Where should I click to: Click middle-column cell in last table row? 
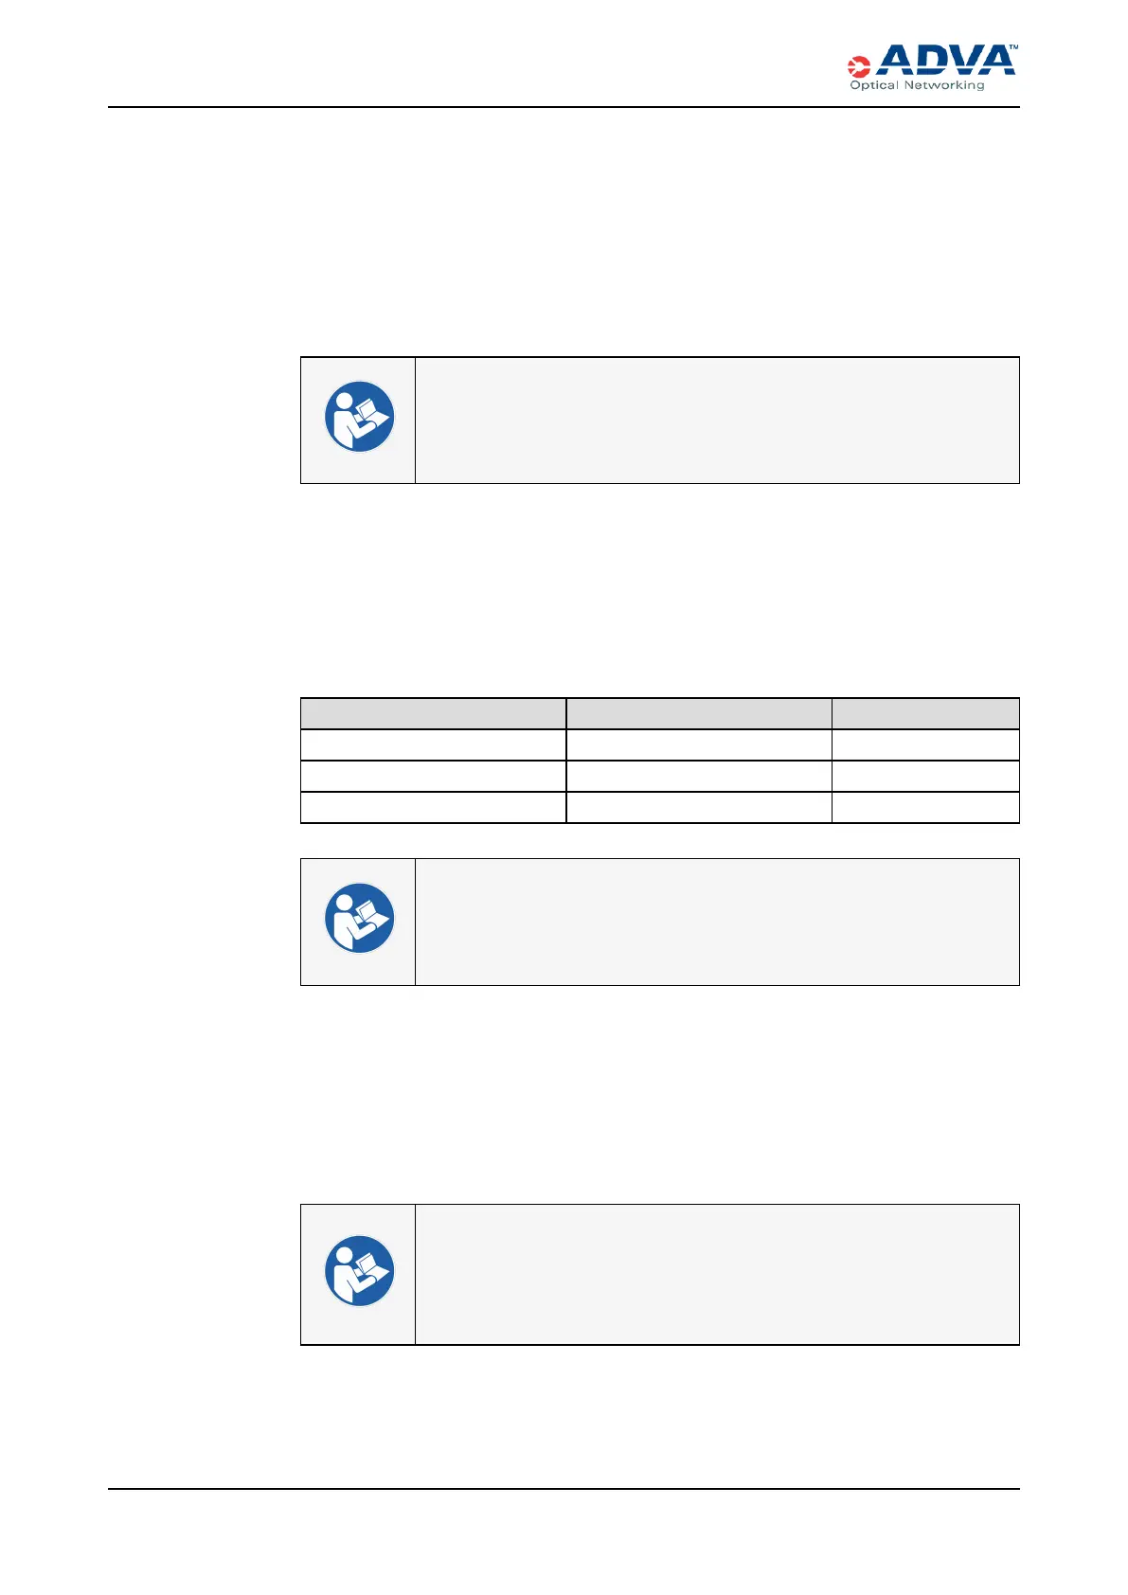pyautogui.click(x=699, y=807)
